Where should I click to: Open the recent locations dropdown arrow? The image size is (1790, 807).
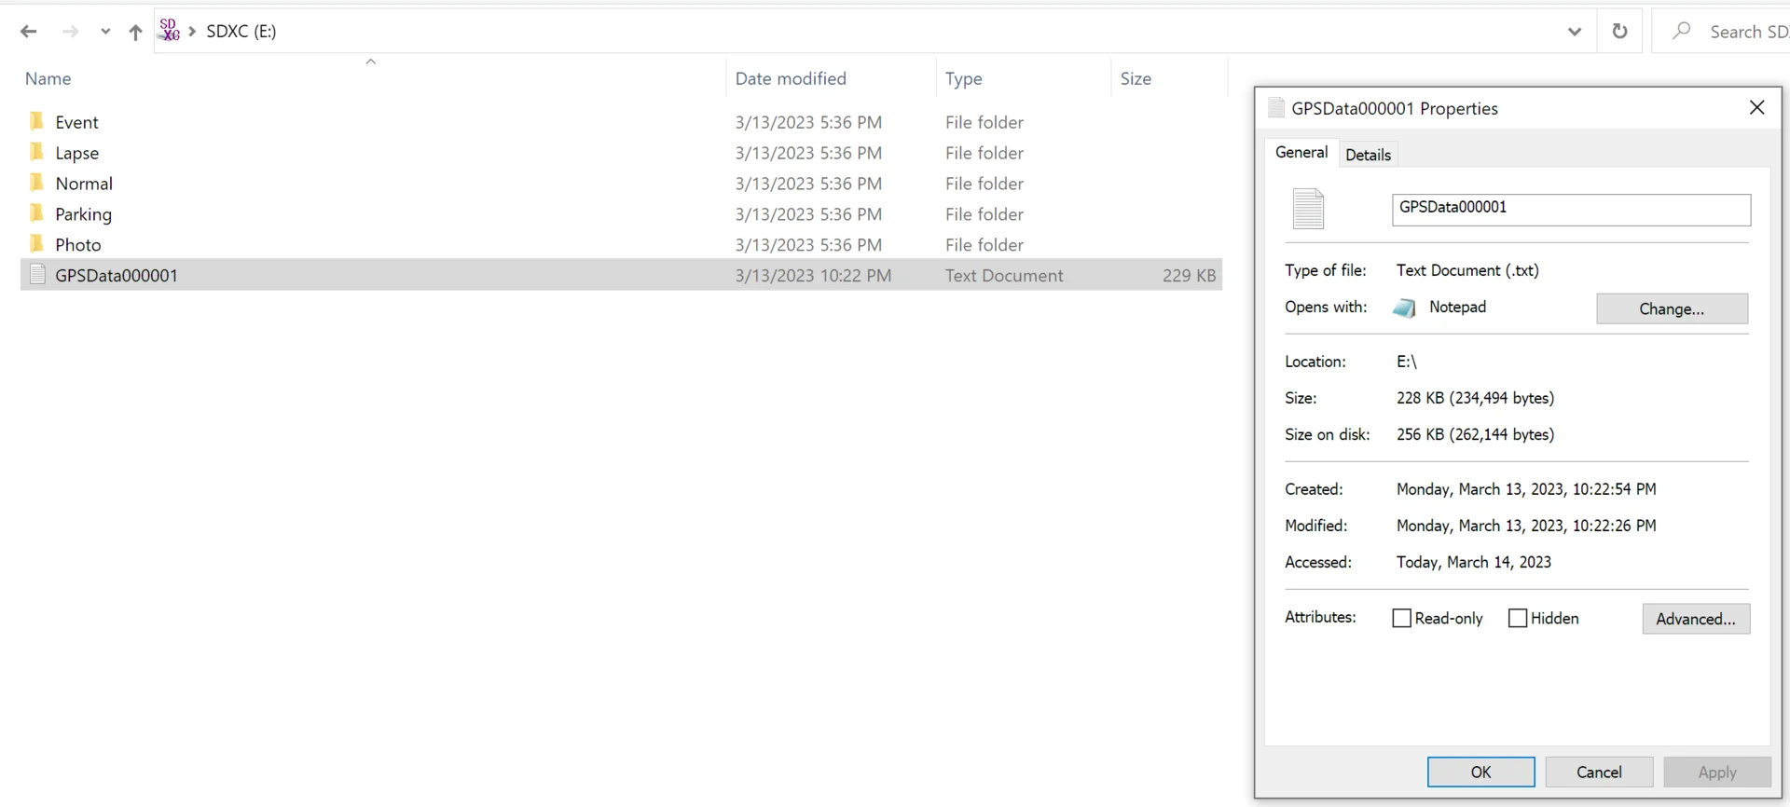105,32
